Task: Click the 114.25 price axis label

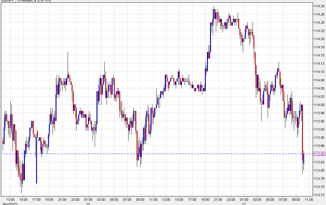Action: 319,22
